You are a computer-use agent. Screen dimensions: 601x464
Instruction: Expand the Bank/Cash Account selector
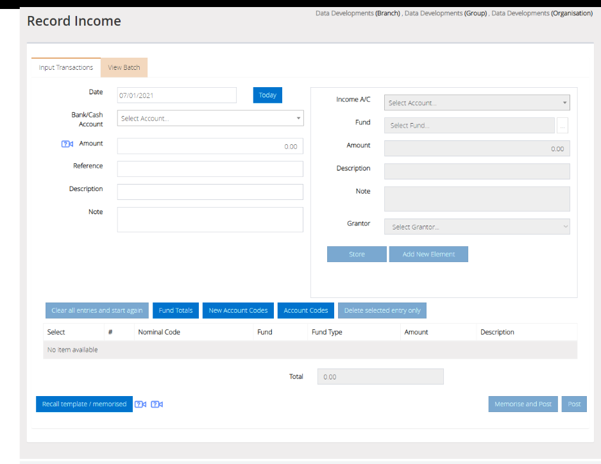pos(210,118)
